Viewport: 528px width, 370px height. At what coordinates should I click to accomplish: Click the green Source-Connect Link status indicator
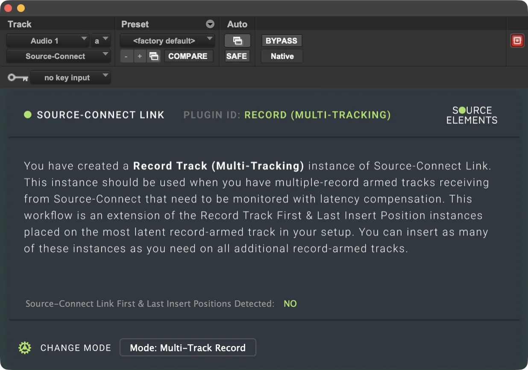click(28, 115)
